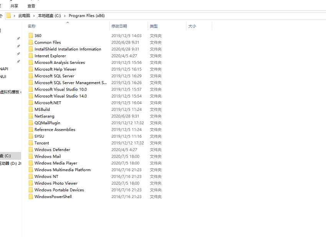Screen dimensions: 326x237
Task: Select the name text '360'
Action: coord(38,36)
